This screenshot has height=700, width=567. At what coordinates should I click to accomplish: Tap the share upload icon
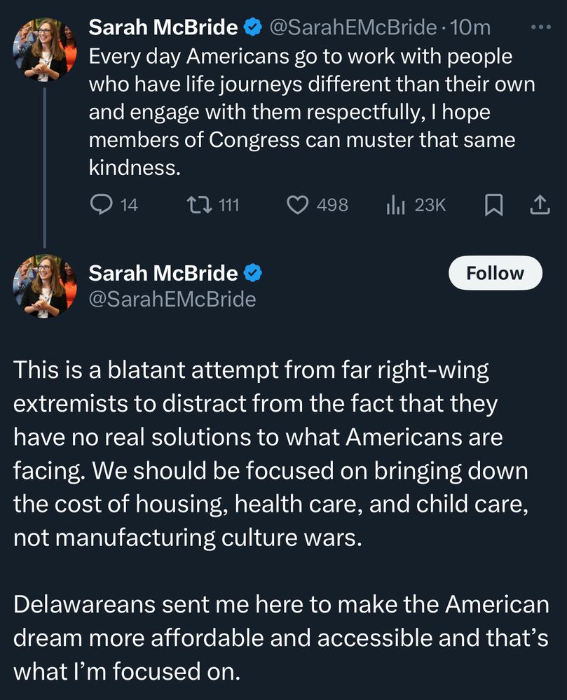539,204
